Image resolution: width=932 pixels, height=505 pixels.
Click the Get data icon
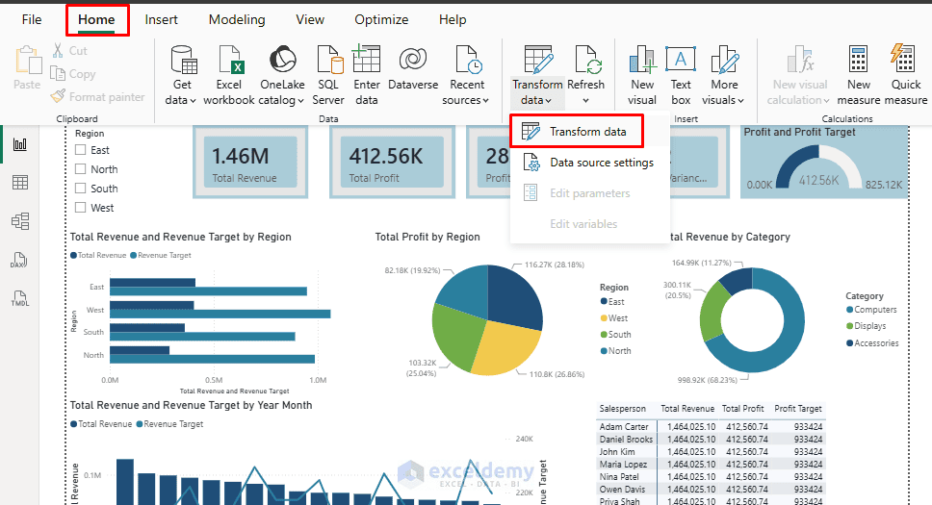coord(184,60)
